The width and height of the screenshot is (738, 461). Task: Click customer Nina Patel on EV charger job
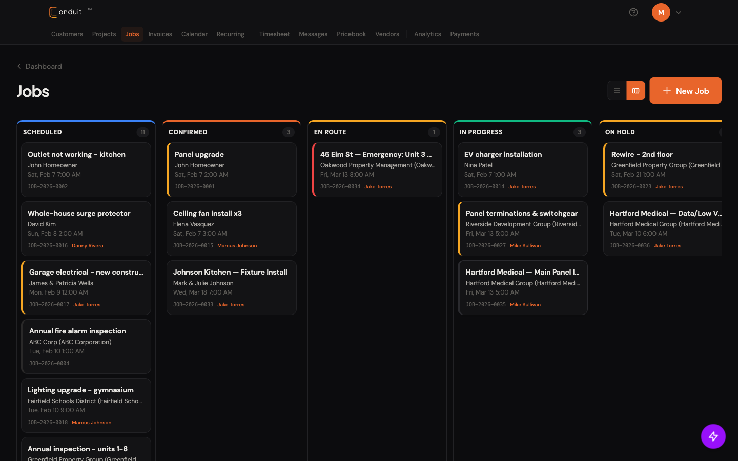(478, 165)
